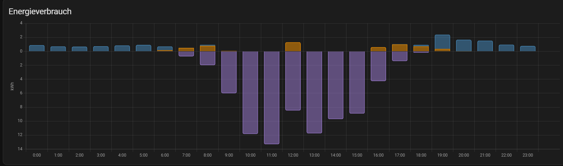This screenshot has height=166, width=563.
Task: Click the 0:00 time axis label
Action: [x=37, y=155]
